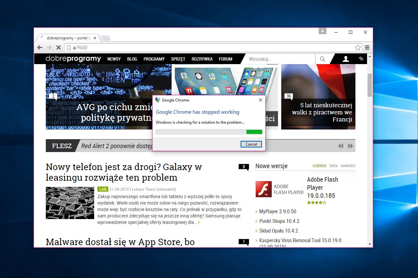418x278 pixels.
Task: Switch to beta versions tab
Action: (333, 166)
